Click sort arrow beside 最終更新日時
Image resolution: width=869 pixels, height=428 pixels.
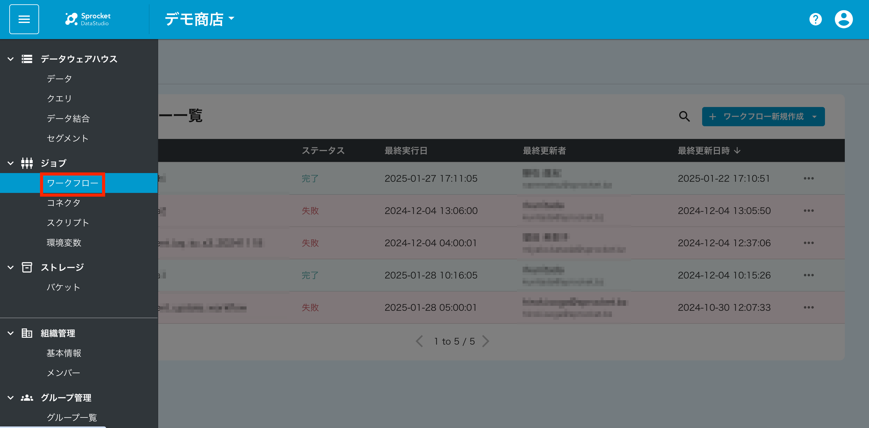(738, 150)
